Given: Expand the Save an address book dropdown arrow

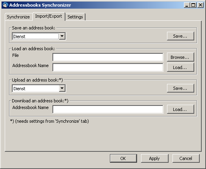Looking at the screenshot, I should pyautogui.click(x=62, y=36).
